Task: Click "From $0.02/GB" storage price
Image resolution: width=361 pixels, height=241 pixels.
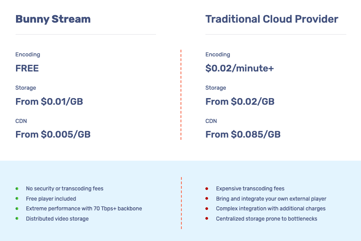Action: (240, 102)
